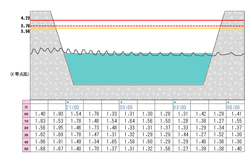250x153 pixels.
Task: Select the table cell reading 1.69
Action: point(57,134)
